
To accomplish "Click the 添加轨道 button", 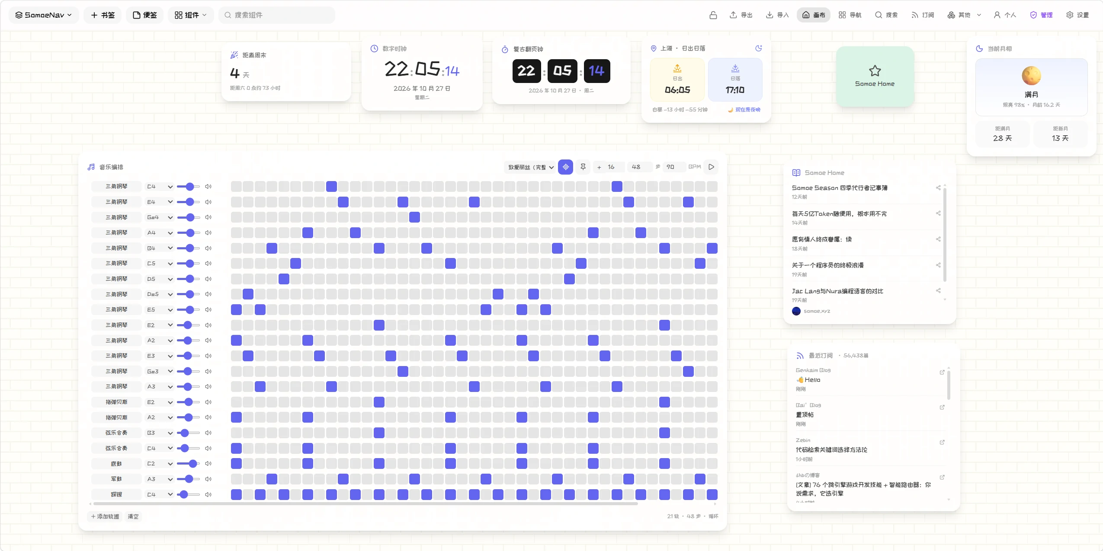I will (x=105, y=517).
